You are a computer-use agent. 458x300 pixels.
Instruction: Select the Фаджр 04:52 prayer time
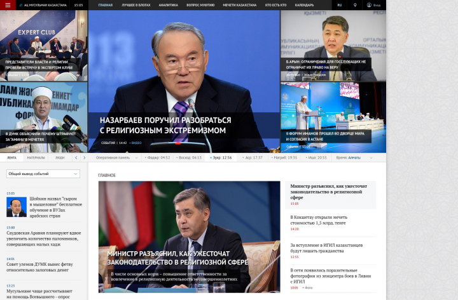(158, 157)
